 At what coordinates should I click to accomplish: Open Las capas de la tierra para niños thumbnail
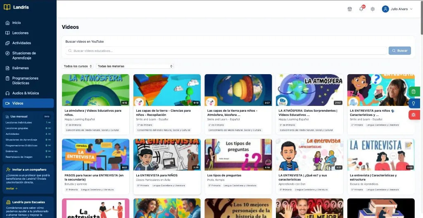point(238,90)
